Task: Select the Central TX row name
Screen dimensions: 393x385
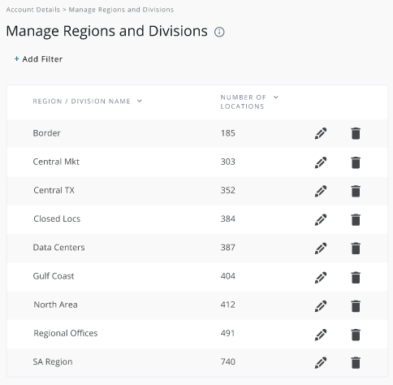Action: click(54, 190)
